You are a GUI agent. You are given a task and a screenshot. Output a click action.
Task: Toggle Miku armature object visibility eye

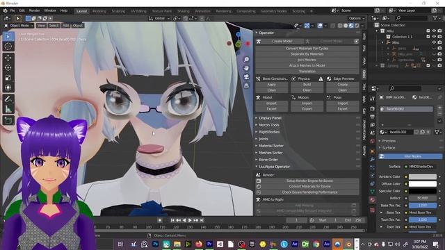click(x=434, y=42)
